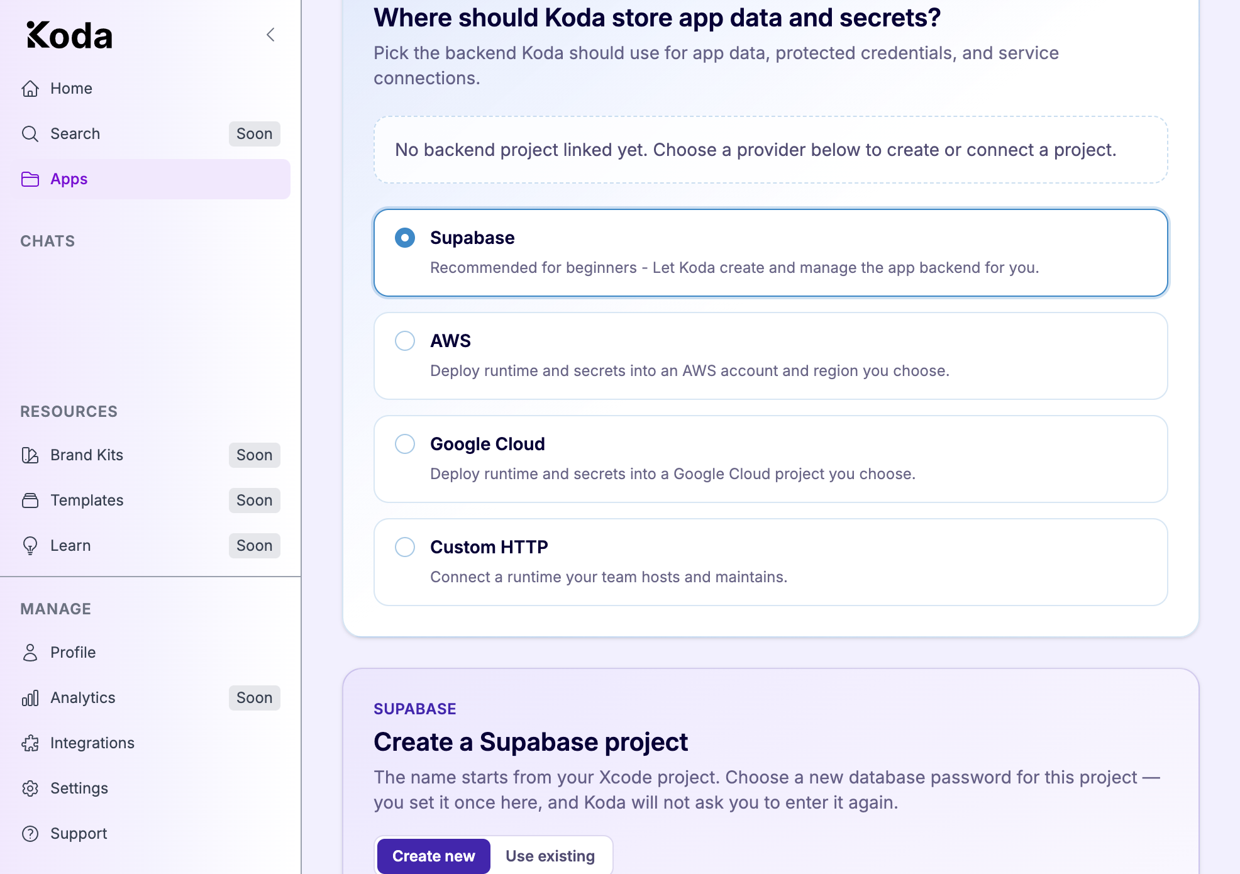Click the Brand Kits icon
The height and width of the screenshot is (874, 1240).
click(x=30, y=455)
